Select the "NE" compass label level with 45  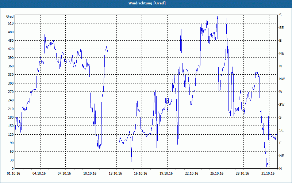point(281,156)
